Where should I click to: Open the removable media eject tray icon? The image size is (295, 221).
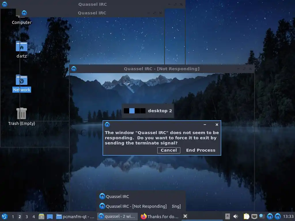pyautogui.click(x=228, y=216)
